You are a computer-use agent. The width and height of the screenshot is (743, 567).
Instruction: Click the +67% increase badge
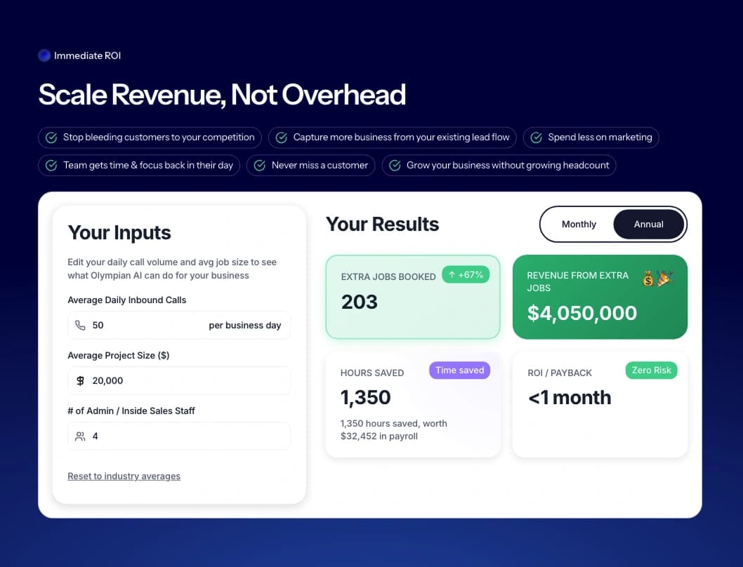[x=466, y=275]
